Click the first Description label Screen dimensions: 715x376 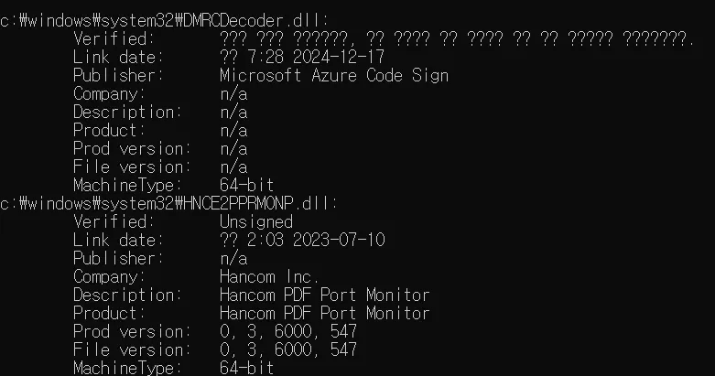[127, 113]
